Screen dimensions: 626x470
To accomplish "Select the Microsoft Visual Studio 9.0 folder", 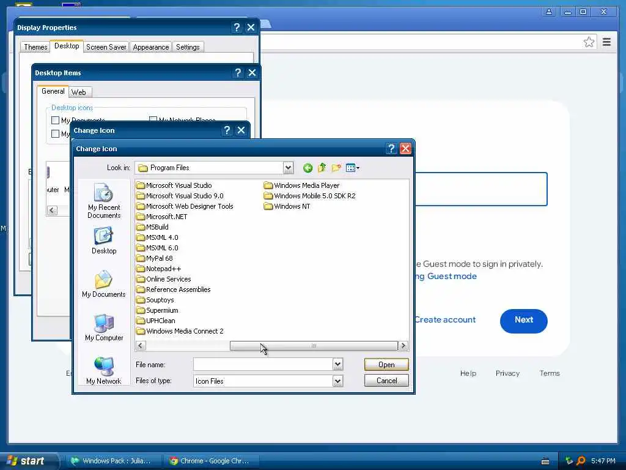I will click(180, 196).
